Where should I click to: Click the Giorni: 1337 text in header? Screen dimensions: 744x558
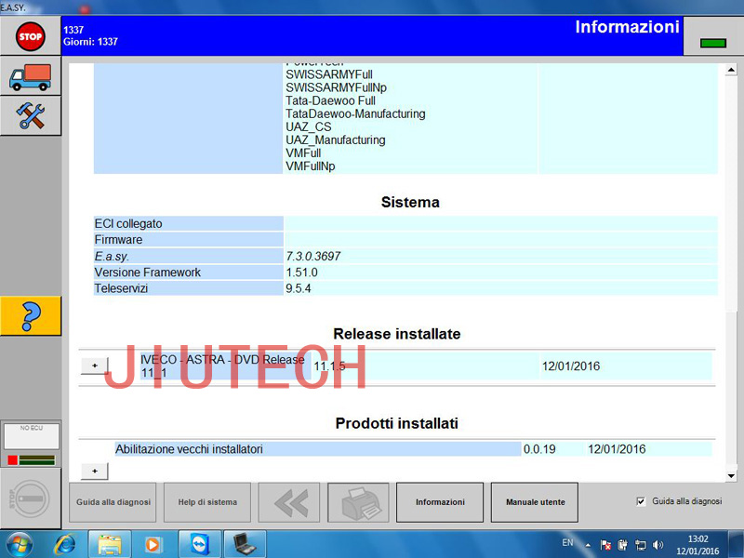pos(90,42)
